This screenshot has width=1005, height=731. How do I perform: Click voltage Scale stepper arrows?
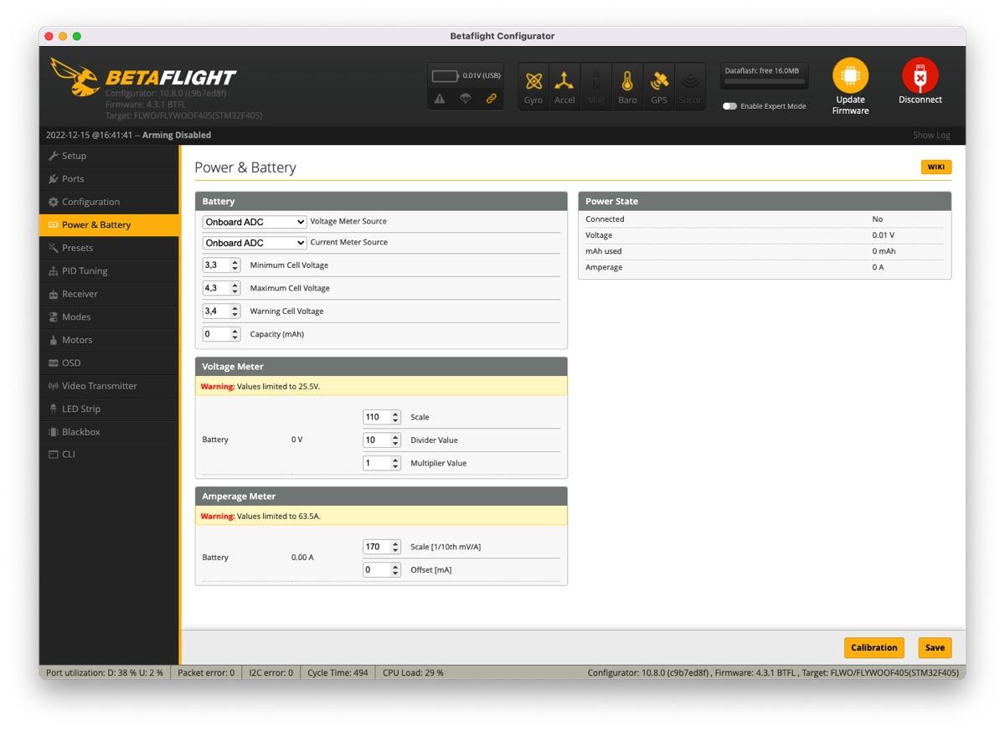point(395,417)
